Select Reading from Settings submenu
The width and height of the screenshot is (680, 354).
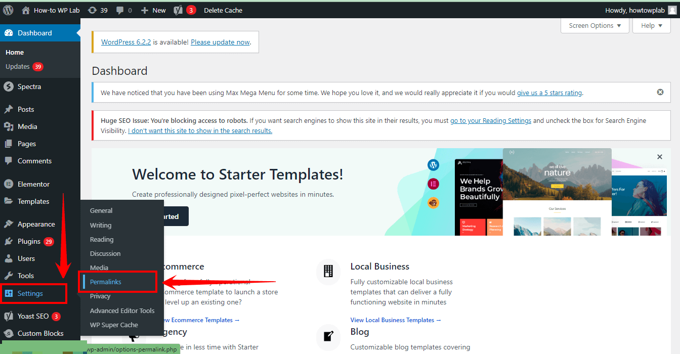click(x=102, y=239)
